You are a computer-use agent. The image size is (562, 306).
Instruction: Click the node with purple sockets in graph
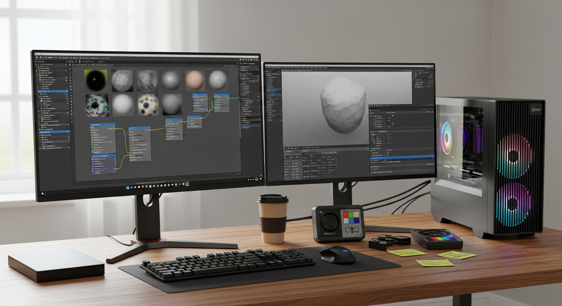(x=104, y=164)
